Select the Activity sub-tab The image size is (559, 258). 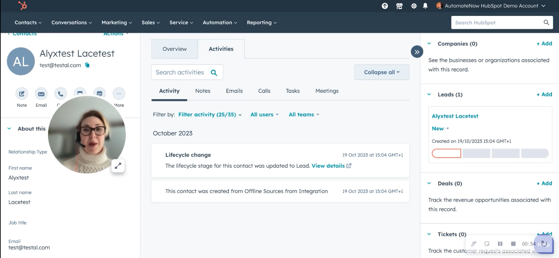pyautogui.click(x=169, y=91)
